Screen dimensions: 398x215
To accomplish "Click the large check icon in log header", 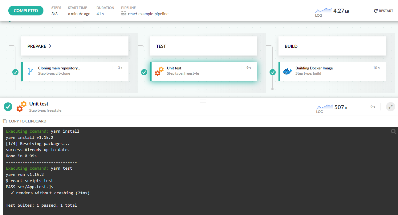I will tap(8, 107).
